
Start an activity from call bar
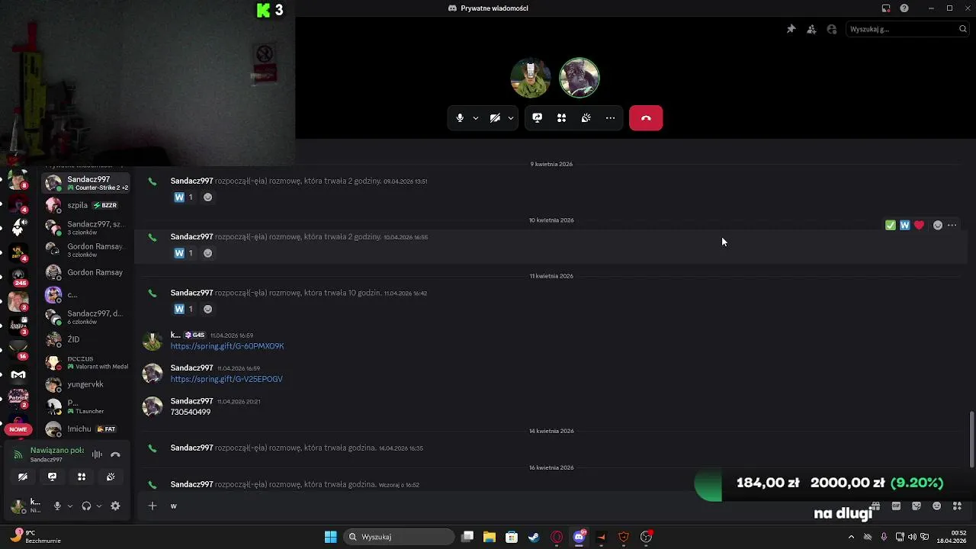[x=561, y=118]
